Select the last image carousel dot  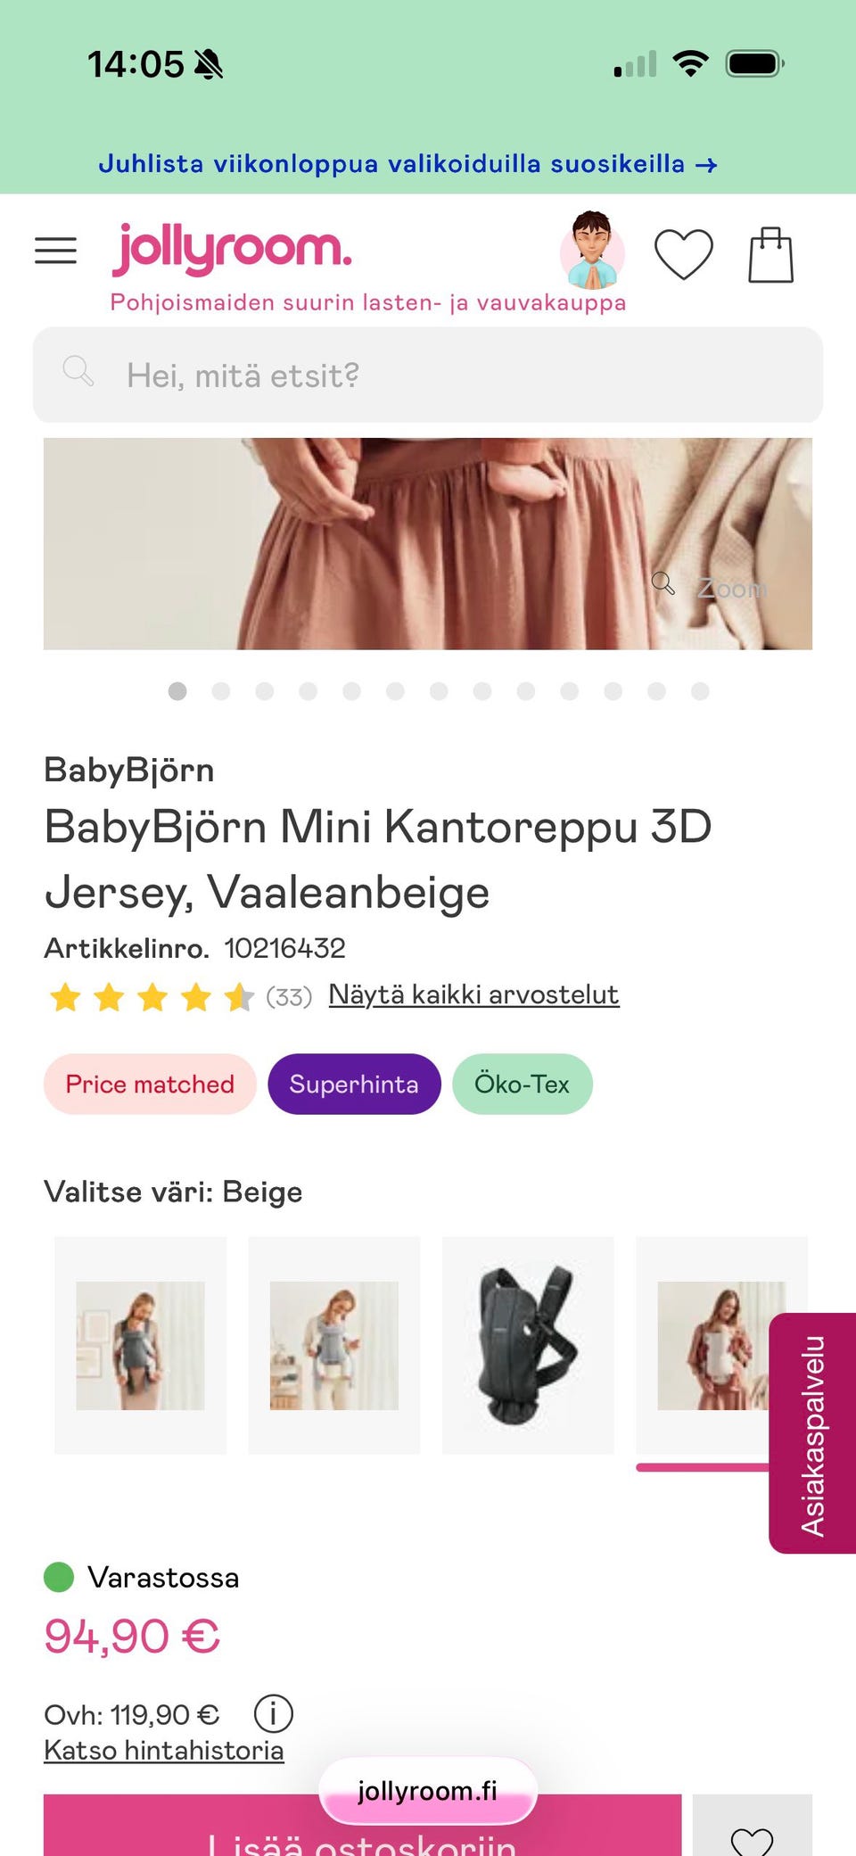click(700, 691)
